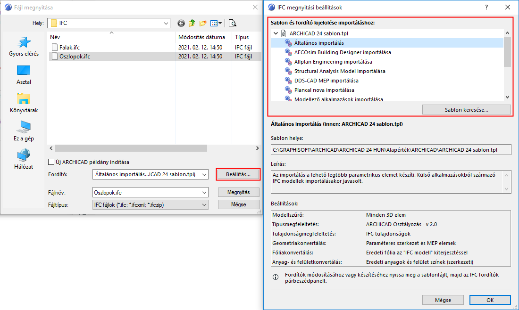Click the file list horizontal scrollbar
Image resolution: width=519 pixels, height=310 pixels.
[131, 148]
